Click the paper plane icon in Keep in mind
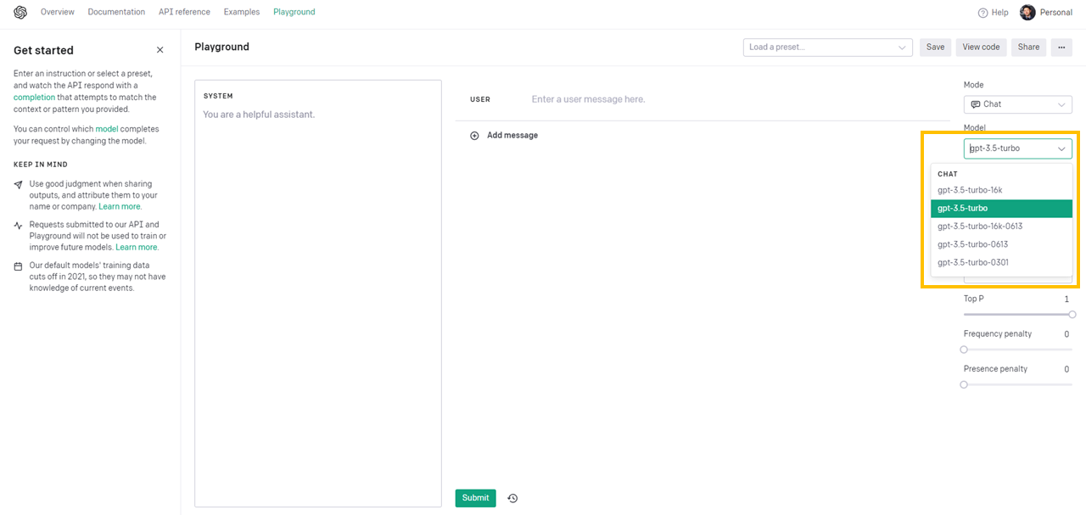 coord(19,184)
